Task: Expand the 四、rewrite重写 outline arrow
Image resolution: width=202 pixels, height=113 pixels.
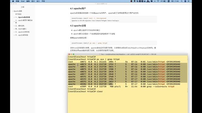Action: click(x=14, y=29)
